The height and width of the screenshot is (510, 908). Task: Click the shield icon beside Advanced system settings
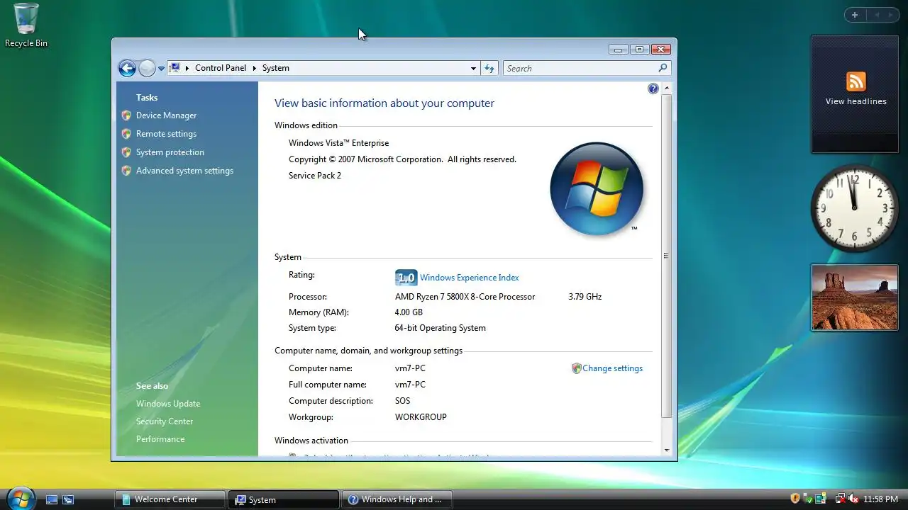click(126, 171)
